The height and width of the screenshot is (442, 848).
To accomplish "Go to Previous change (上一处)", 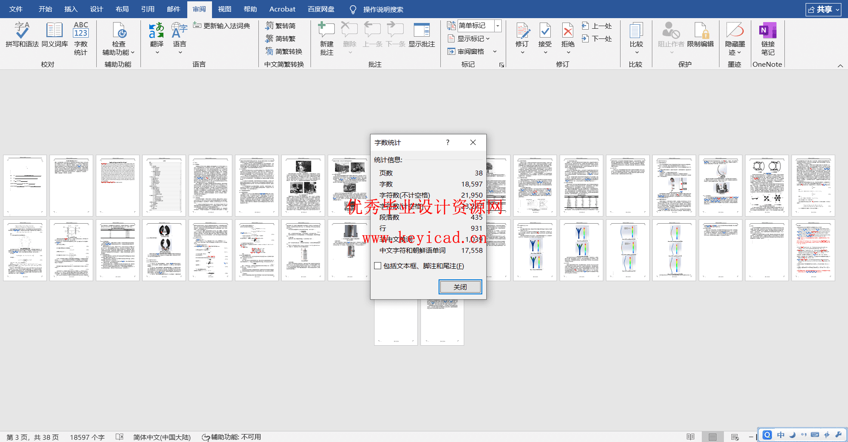I will 597,26.
